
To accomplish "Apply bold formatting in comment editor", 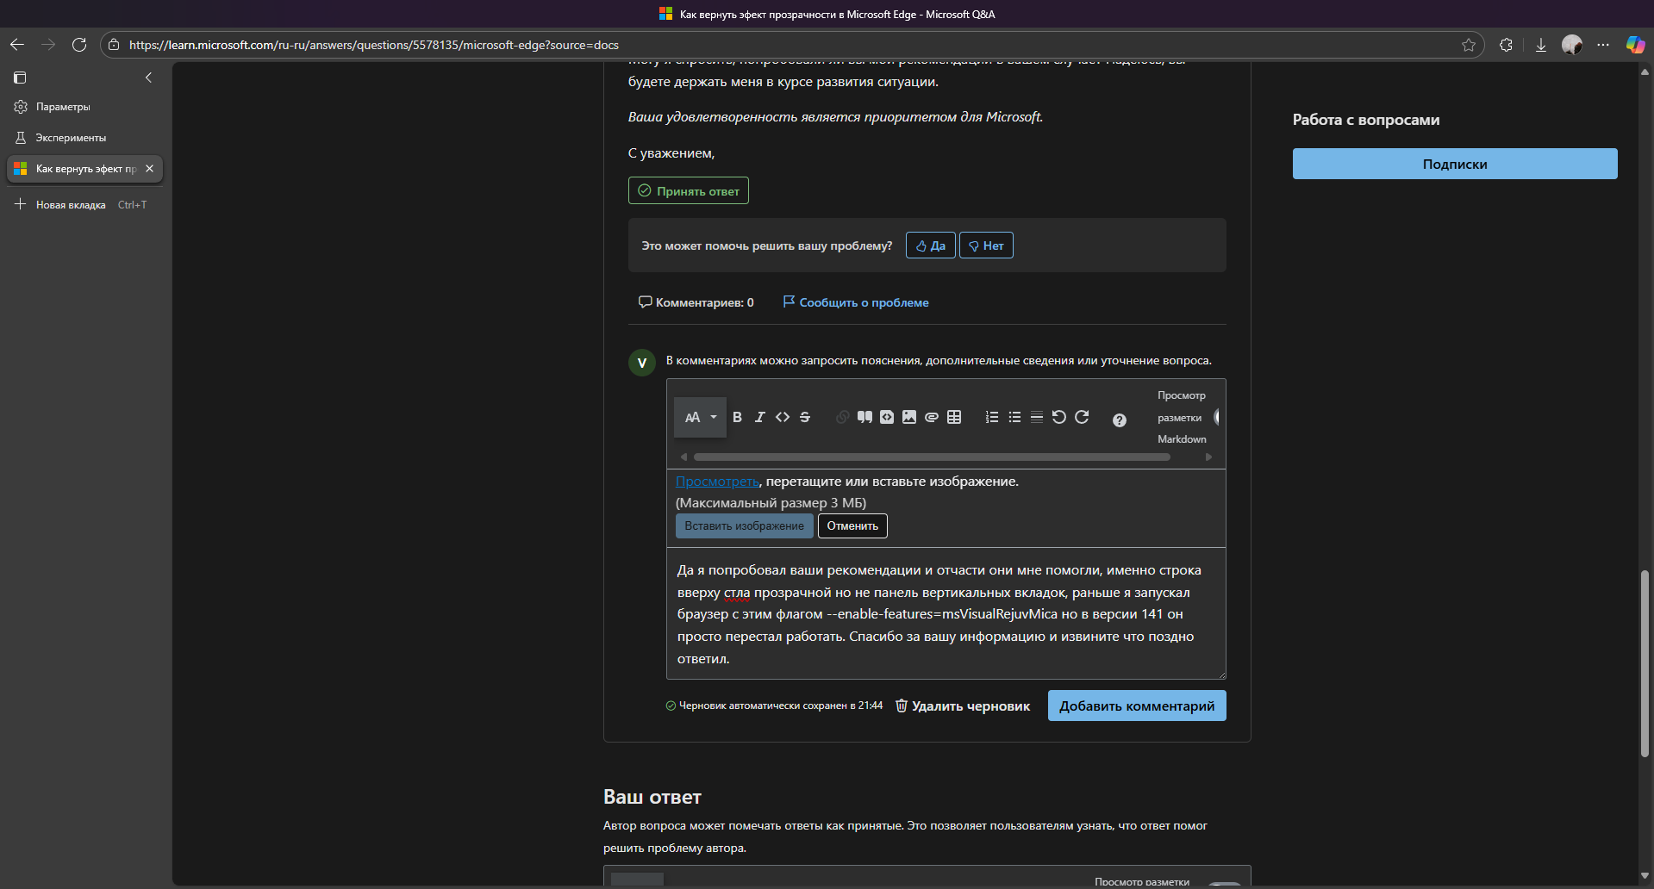I will tap(737, 418).
